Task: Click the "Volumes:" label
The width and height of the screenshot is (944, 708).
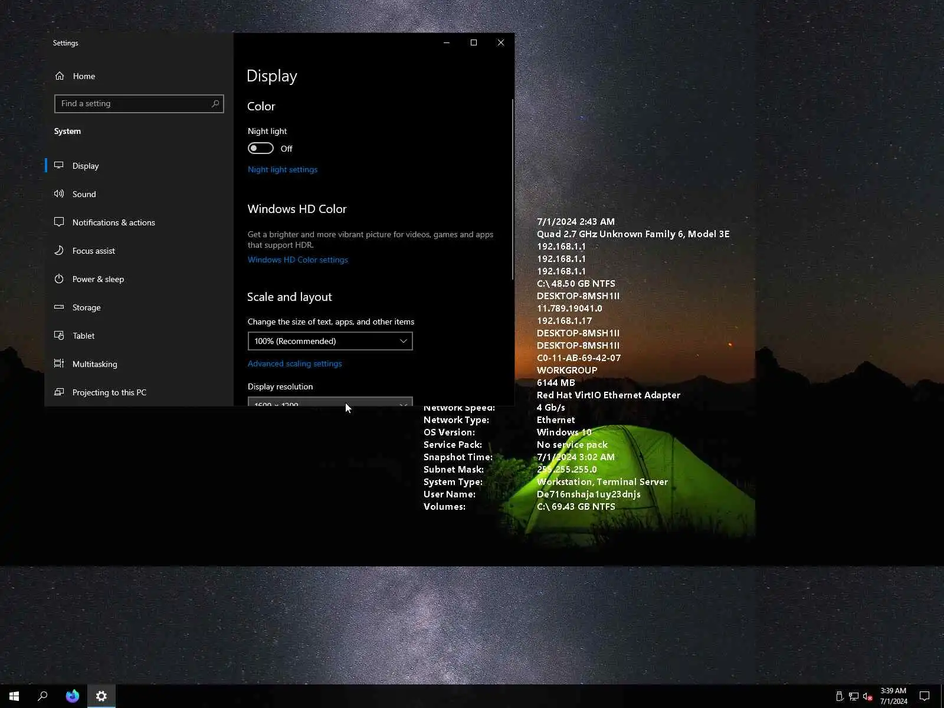Action: tap(444, 507)
